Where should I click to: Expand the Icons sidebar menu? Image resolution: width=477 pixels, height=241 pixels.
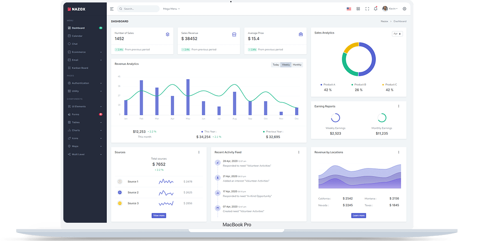point(85,138)
